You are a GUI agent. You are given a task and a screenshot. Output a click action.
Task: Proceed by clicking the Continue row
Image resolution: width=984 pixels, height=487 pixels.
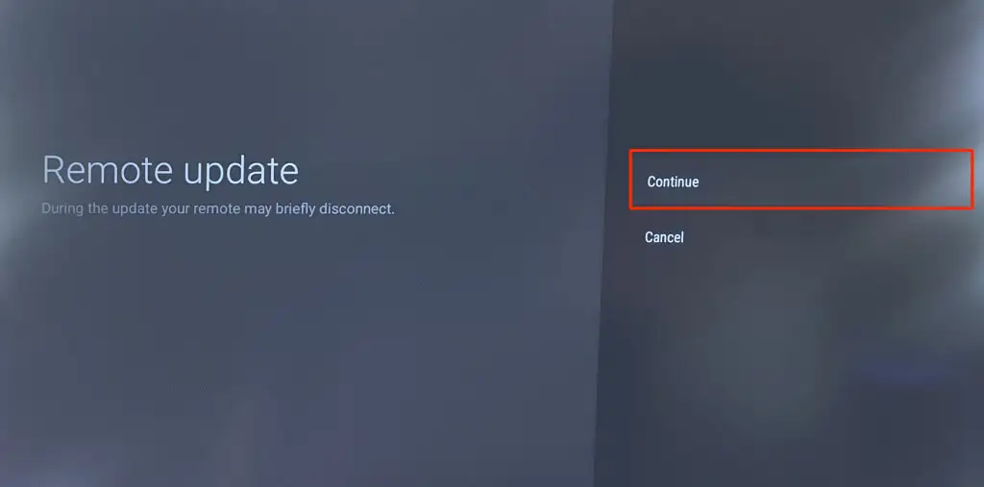(801, 180)
